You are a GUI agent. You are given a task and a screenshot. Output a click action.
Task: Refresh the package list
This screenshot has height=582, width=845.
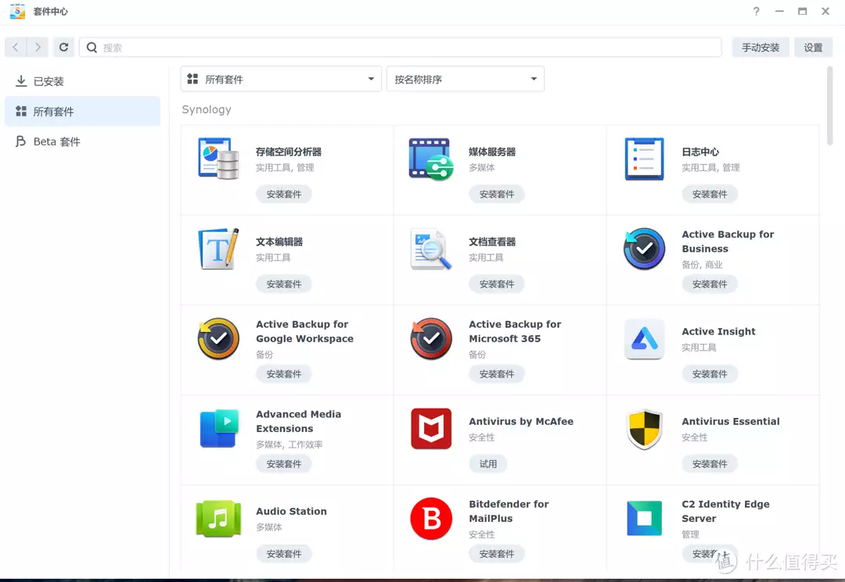[x=63, y=48]
